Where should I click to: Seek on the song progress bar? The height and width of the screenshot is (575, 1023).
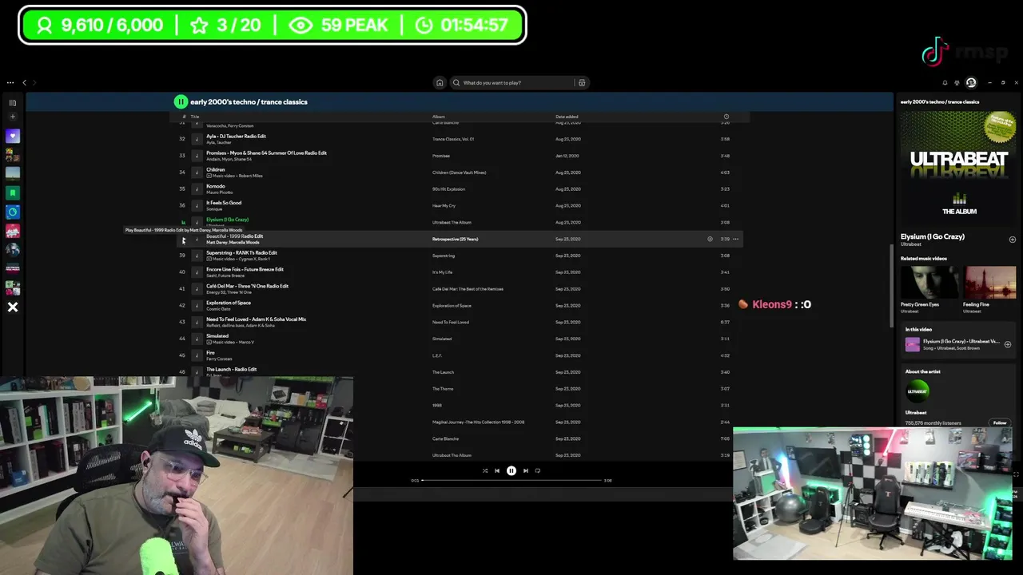tap(511, 481)
